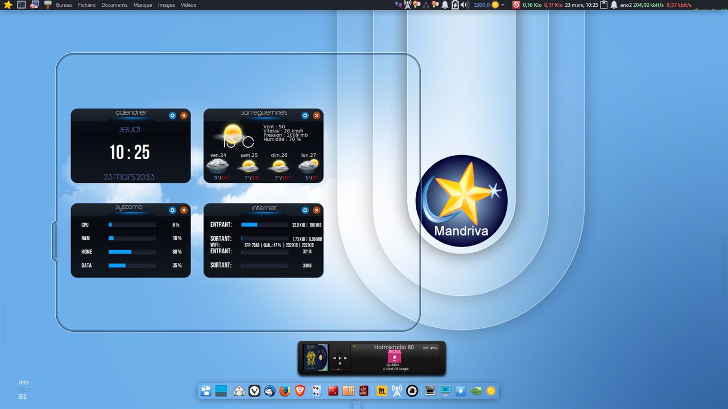Close the Sarreguemines weather widget
728x409 pixels.
coord(317,115)
